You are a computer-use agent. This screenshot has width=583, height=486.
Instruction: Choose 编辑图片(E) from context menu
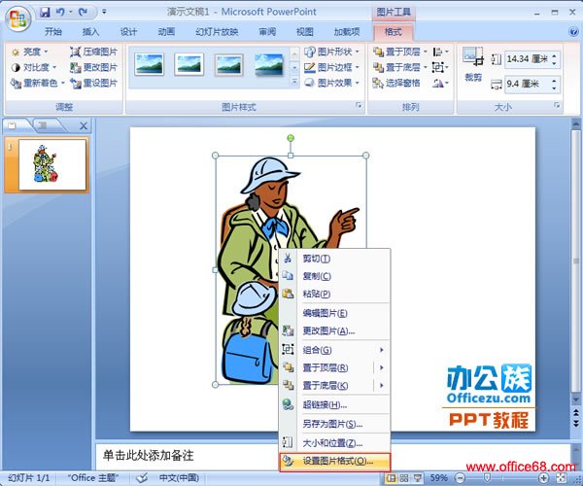click(334, 313)
